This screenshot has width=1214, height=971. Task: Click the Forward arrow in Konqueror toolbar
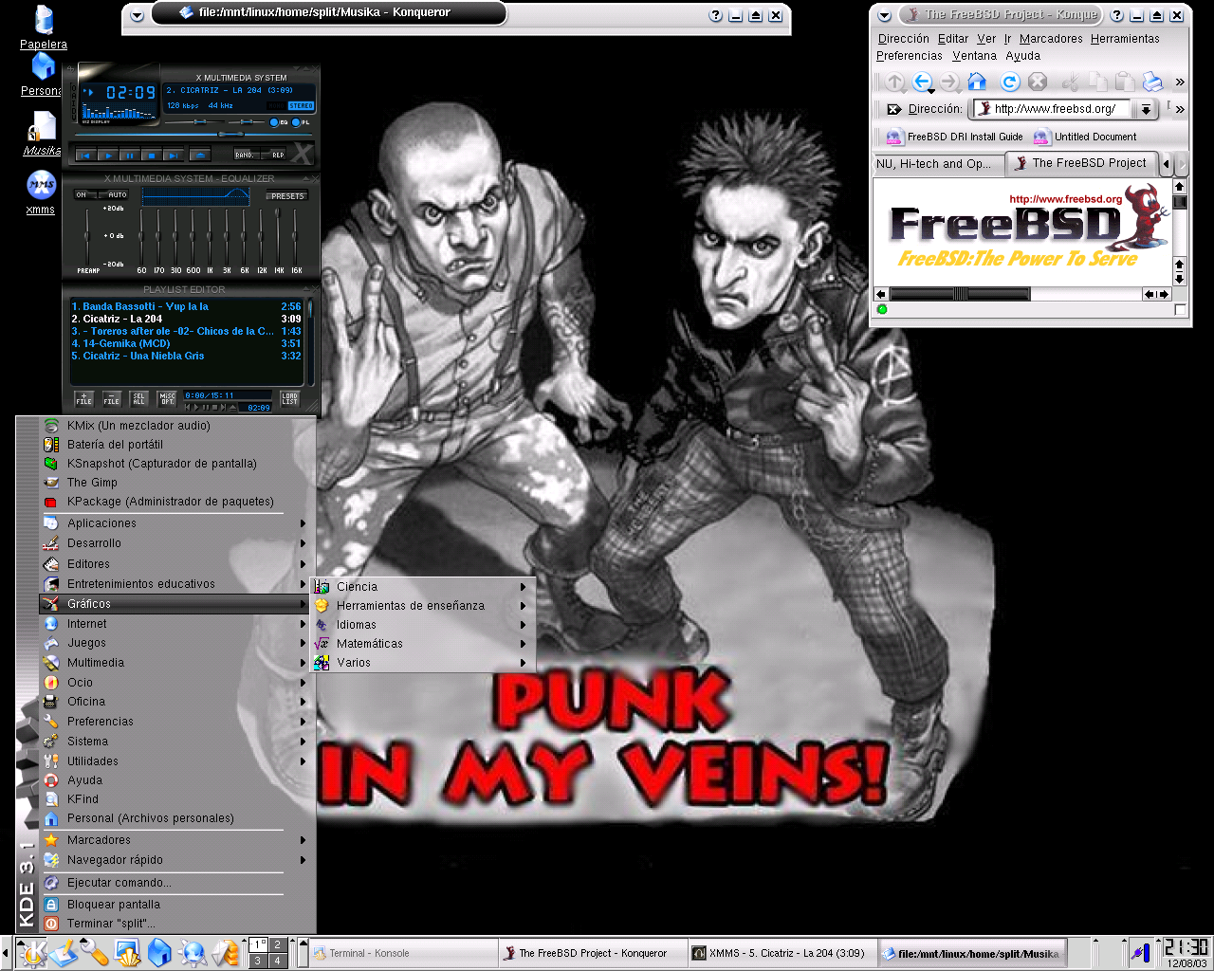(x=949, y=82)
